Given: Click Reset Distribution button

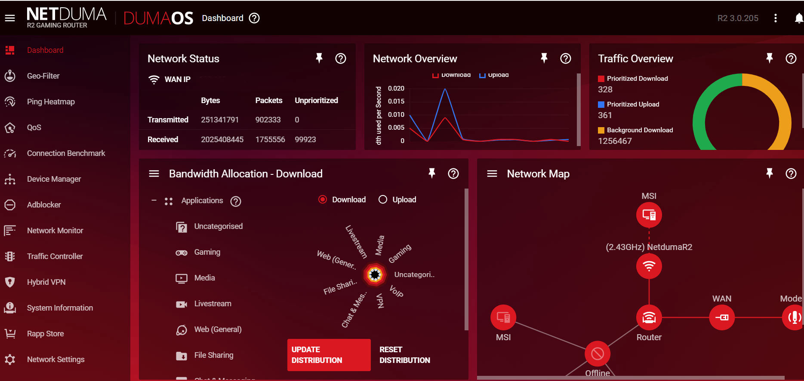Looking at the screenshot, I should pyautogui.click(x=405, y=355).
